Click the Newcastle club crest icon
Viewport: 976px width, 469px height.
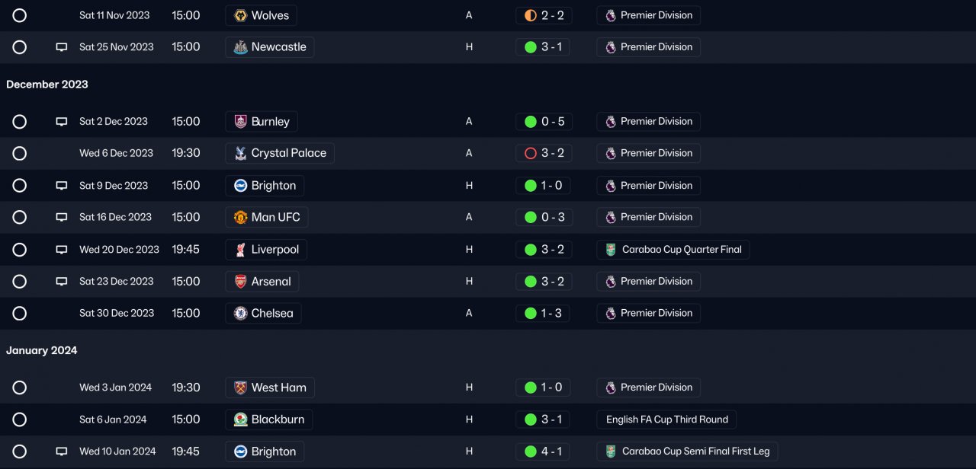click(240, 47)
